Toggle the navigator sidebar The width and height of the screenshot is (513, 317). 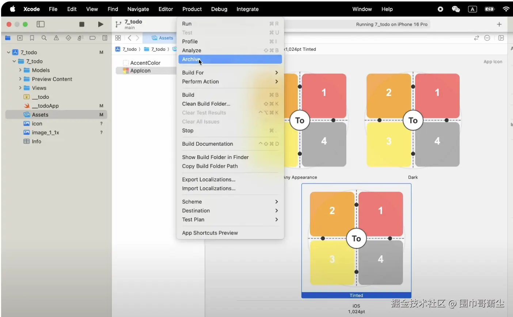41,24
